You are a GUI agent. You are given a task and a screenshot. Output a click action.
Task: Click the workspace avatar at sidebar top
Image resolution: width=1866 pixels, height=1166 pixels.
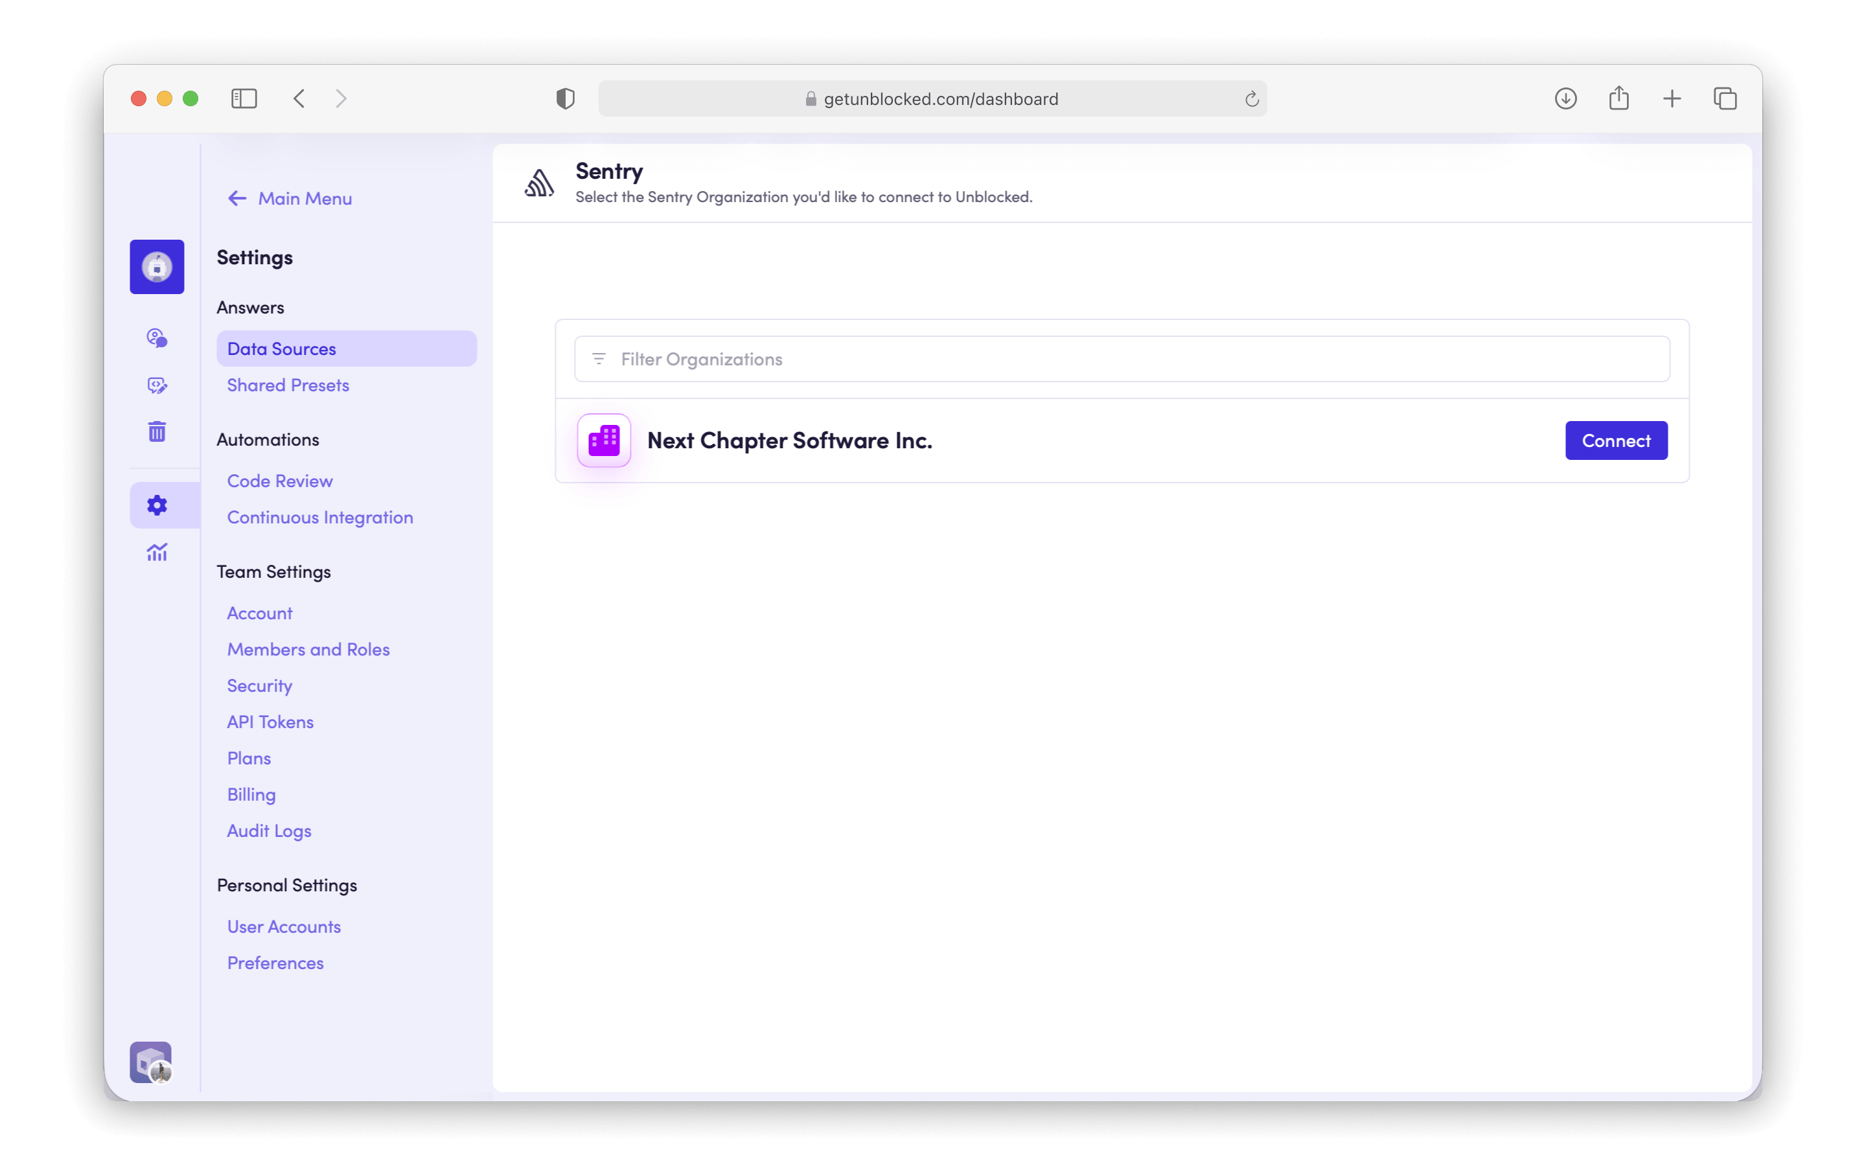[157, 267]
